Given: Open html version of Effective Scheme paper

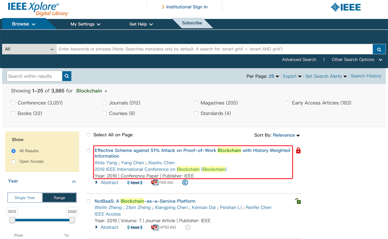Looking at the screenshot, I should (x=135, y=183).
